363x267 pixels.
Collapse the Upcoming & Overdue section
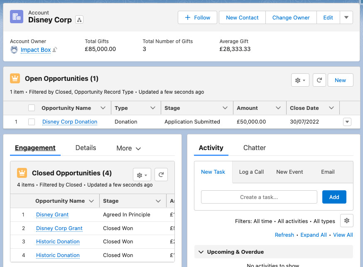tap(201, 252)
